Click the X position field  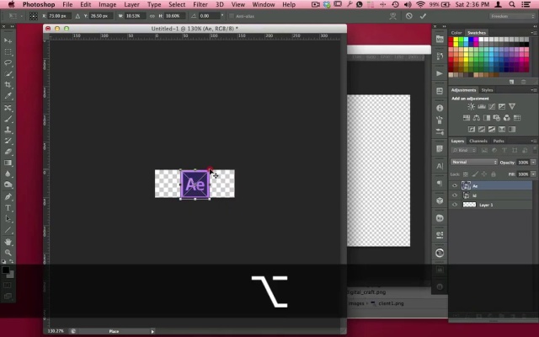[59, 16]
